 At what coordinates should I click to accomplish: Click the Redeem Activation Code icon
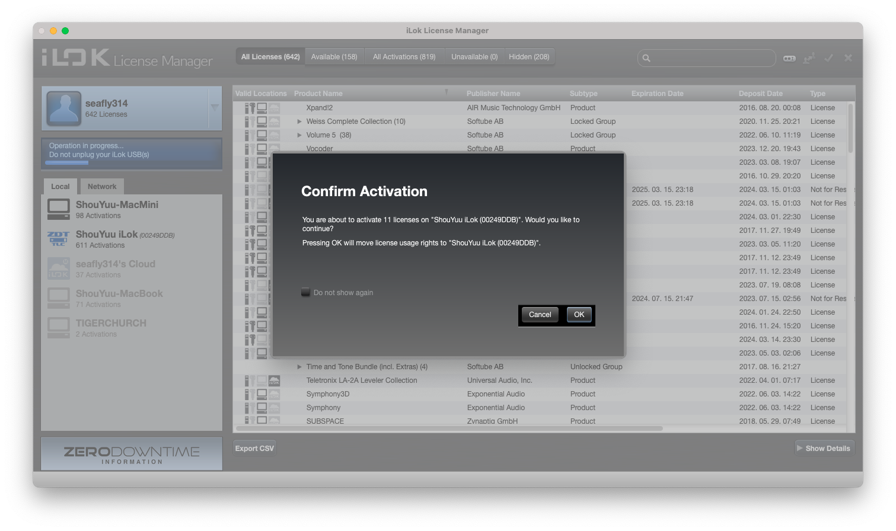(789, 58)
